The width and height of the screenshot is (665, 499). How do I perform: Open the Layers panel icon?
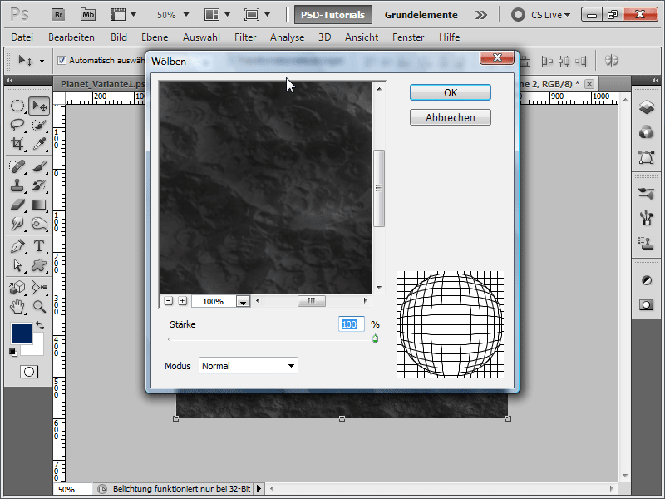(647, 106)
